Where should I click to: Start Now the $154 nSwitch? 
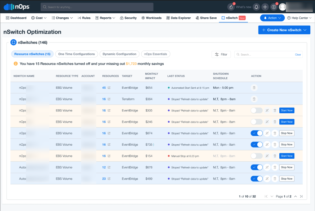(x=287, y=156)
